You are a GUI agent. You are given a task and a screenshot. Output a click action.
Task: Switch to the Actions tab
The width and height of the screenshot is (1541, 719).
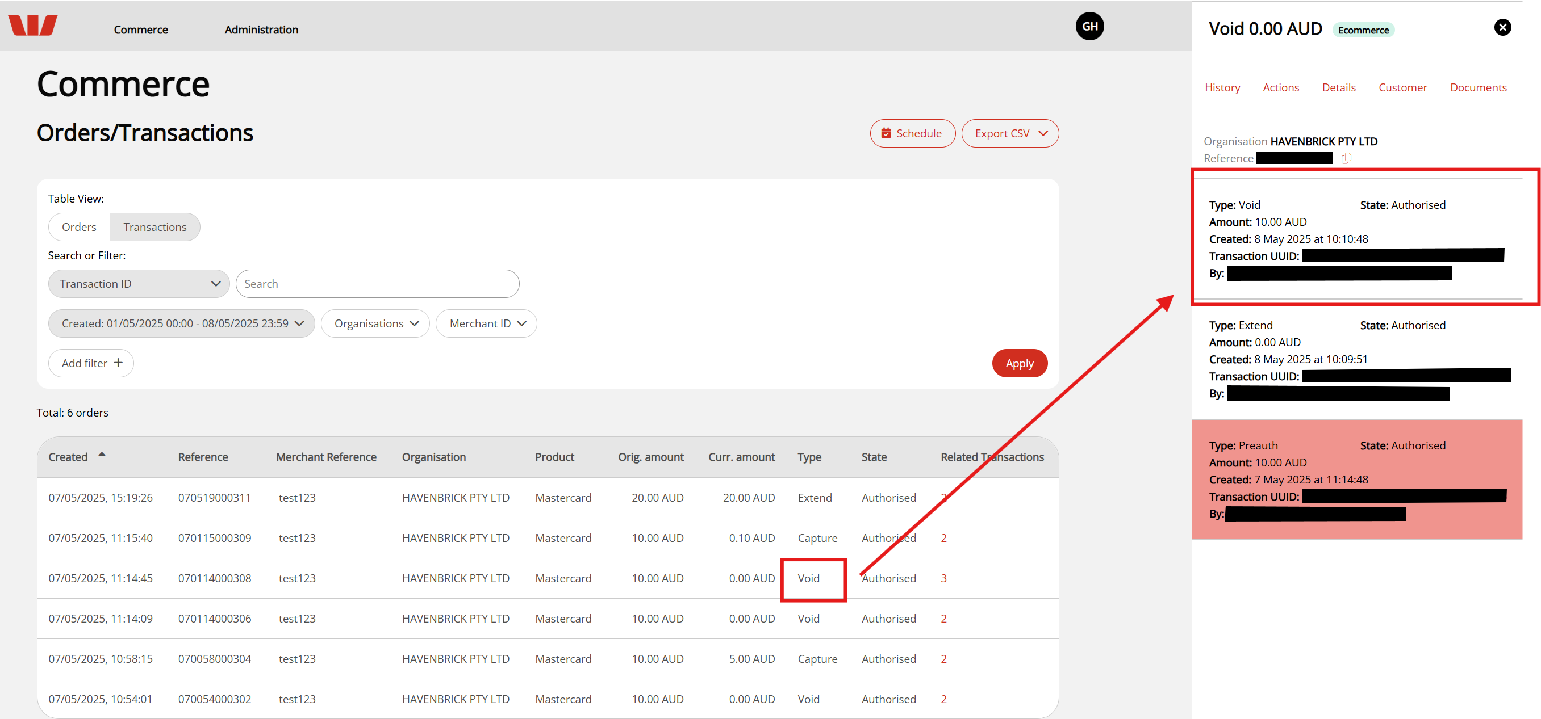(1280, 87)
